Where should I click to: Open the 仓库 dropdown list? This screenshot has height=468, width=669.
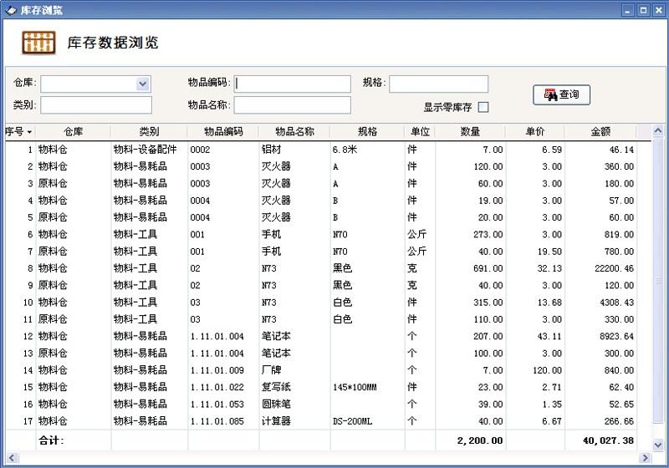pos(142,84)
